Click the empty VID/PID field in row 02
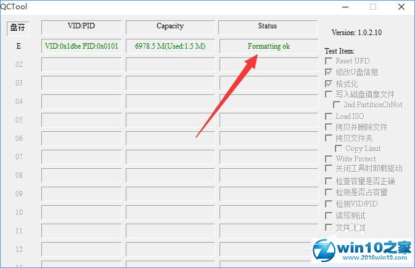The image size is (415, 268). [x=81, y=65]
